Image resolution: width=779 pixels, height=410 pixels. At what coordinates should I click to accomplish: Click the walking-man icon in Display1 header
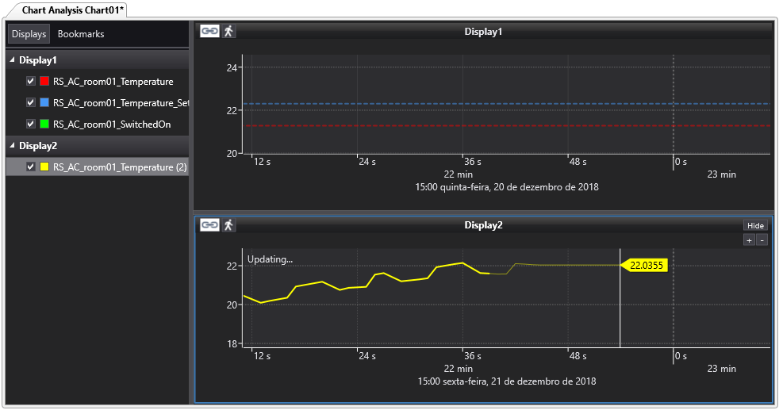click(228, 31)
